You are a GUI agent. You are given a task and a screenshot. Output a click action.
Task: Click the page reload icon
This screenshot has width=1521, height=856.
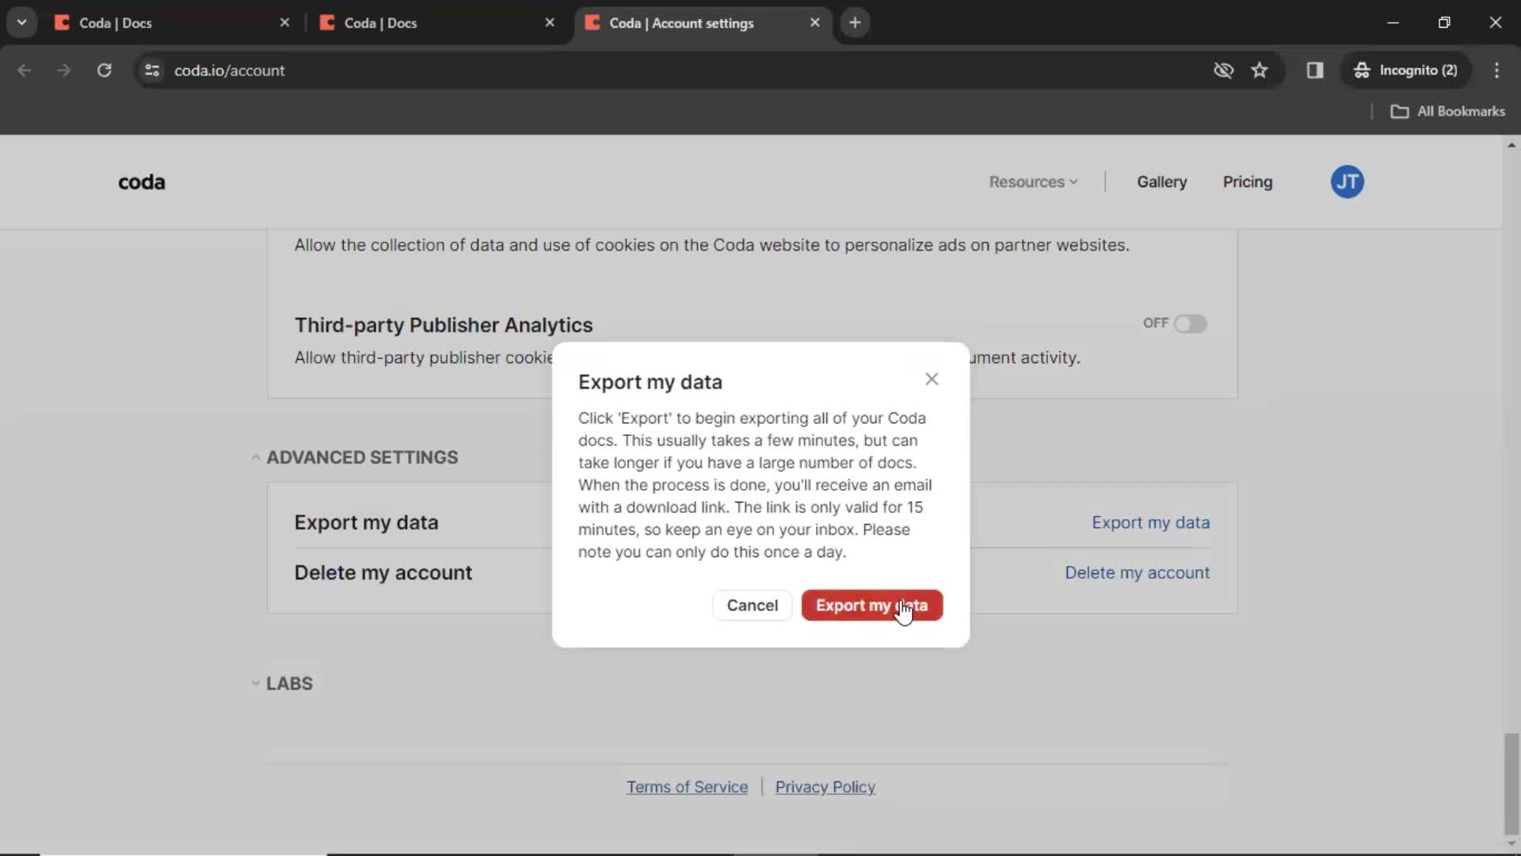coord(105,70)
